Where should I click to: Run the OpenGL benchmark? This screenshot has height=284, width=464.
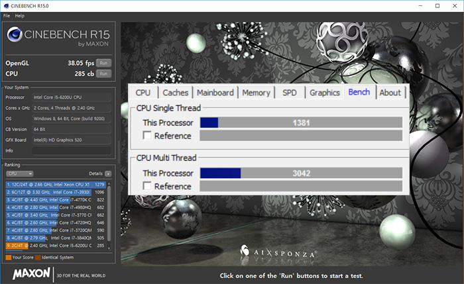(x=103, y=63)
